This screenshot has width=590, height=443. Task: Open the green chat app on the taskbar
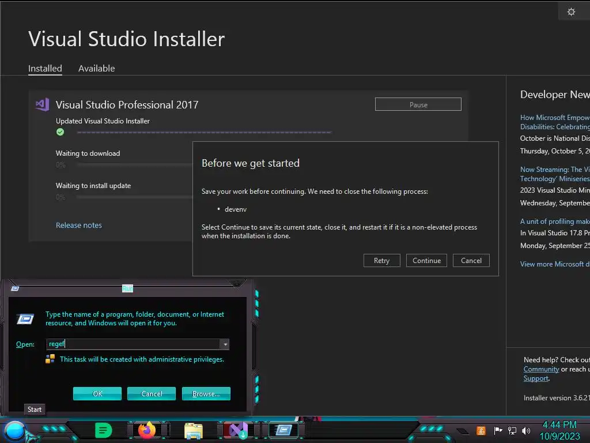104,430
